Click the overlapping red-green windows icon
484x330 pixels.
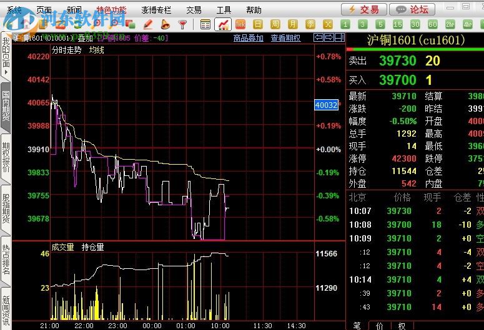tap(131, 24)
